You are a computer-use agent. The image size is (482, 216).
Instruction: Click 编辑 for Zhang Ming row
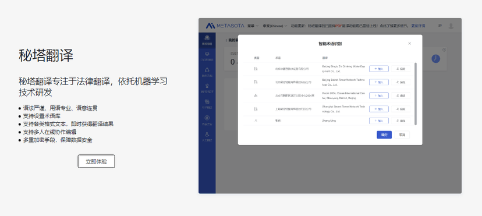401,121
